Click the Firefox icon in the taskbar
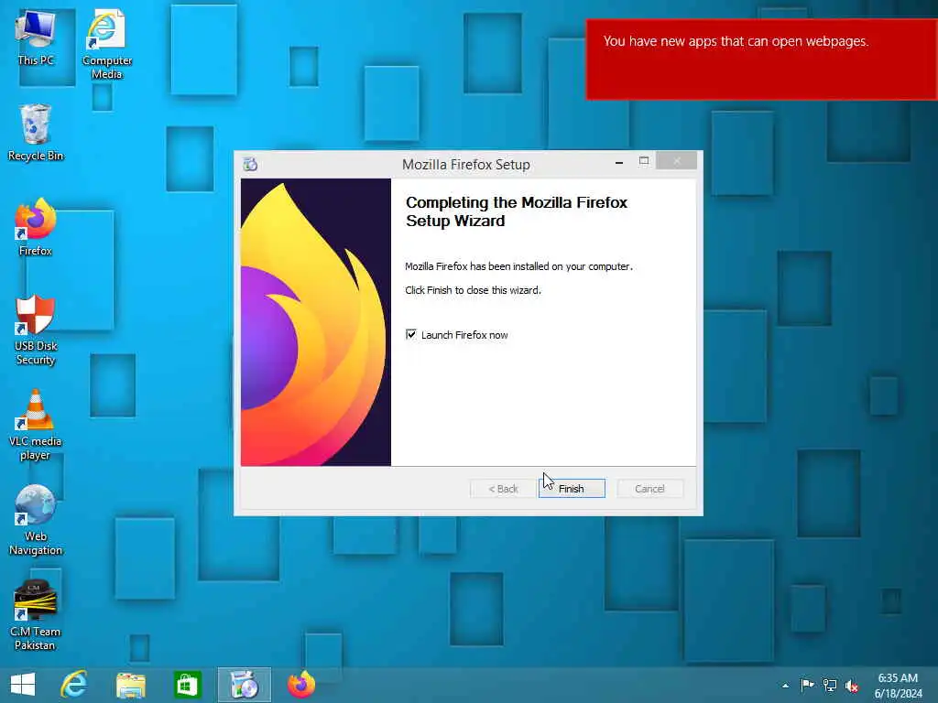The image size is (938, 703). (x=301, y=685)
